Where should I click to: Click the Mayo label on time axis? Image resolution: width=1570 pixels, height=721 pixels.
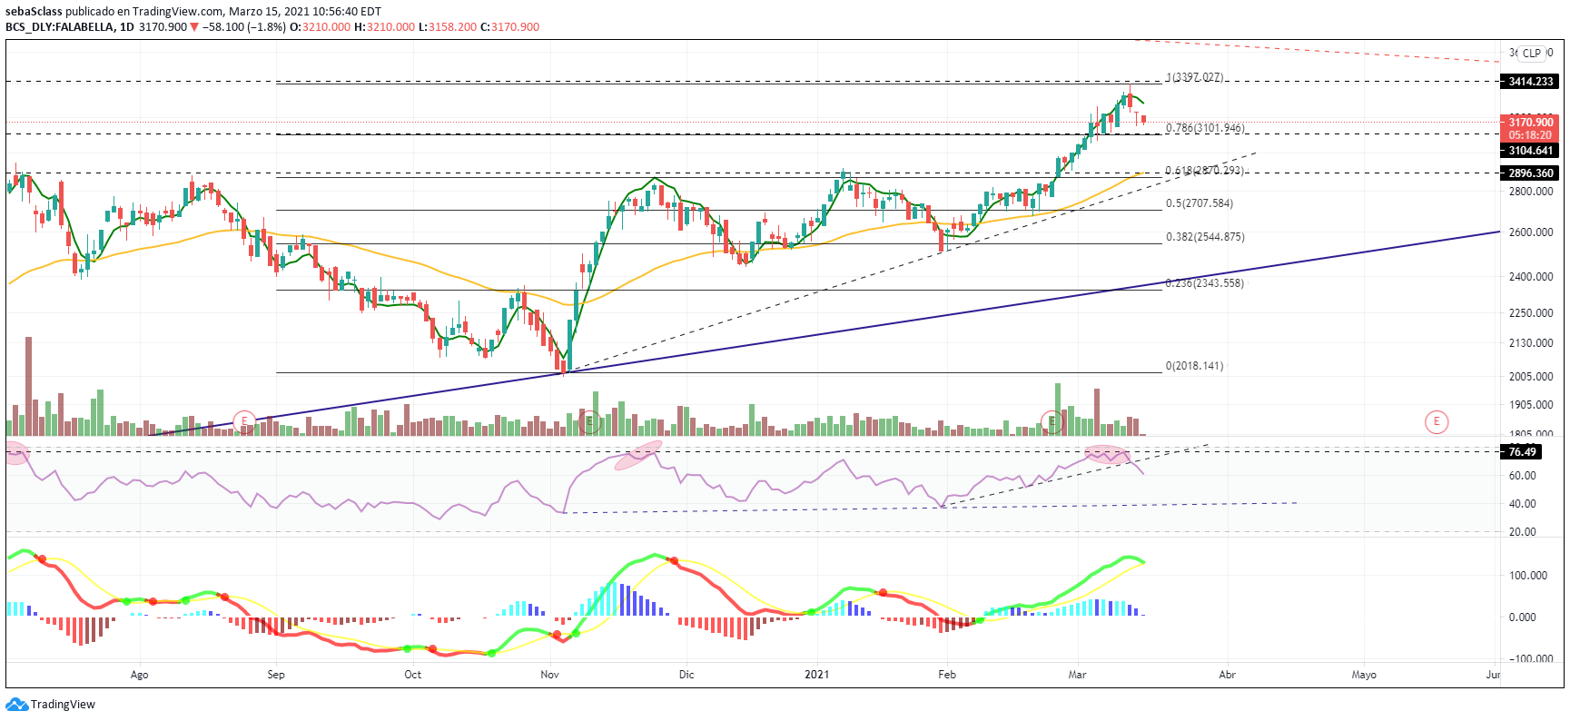1364,675
